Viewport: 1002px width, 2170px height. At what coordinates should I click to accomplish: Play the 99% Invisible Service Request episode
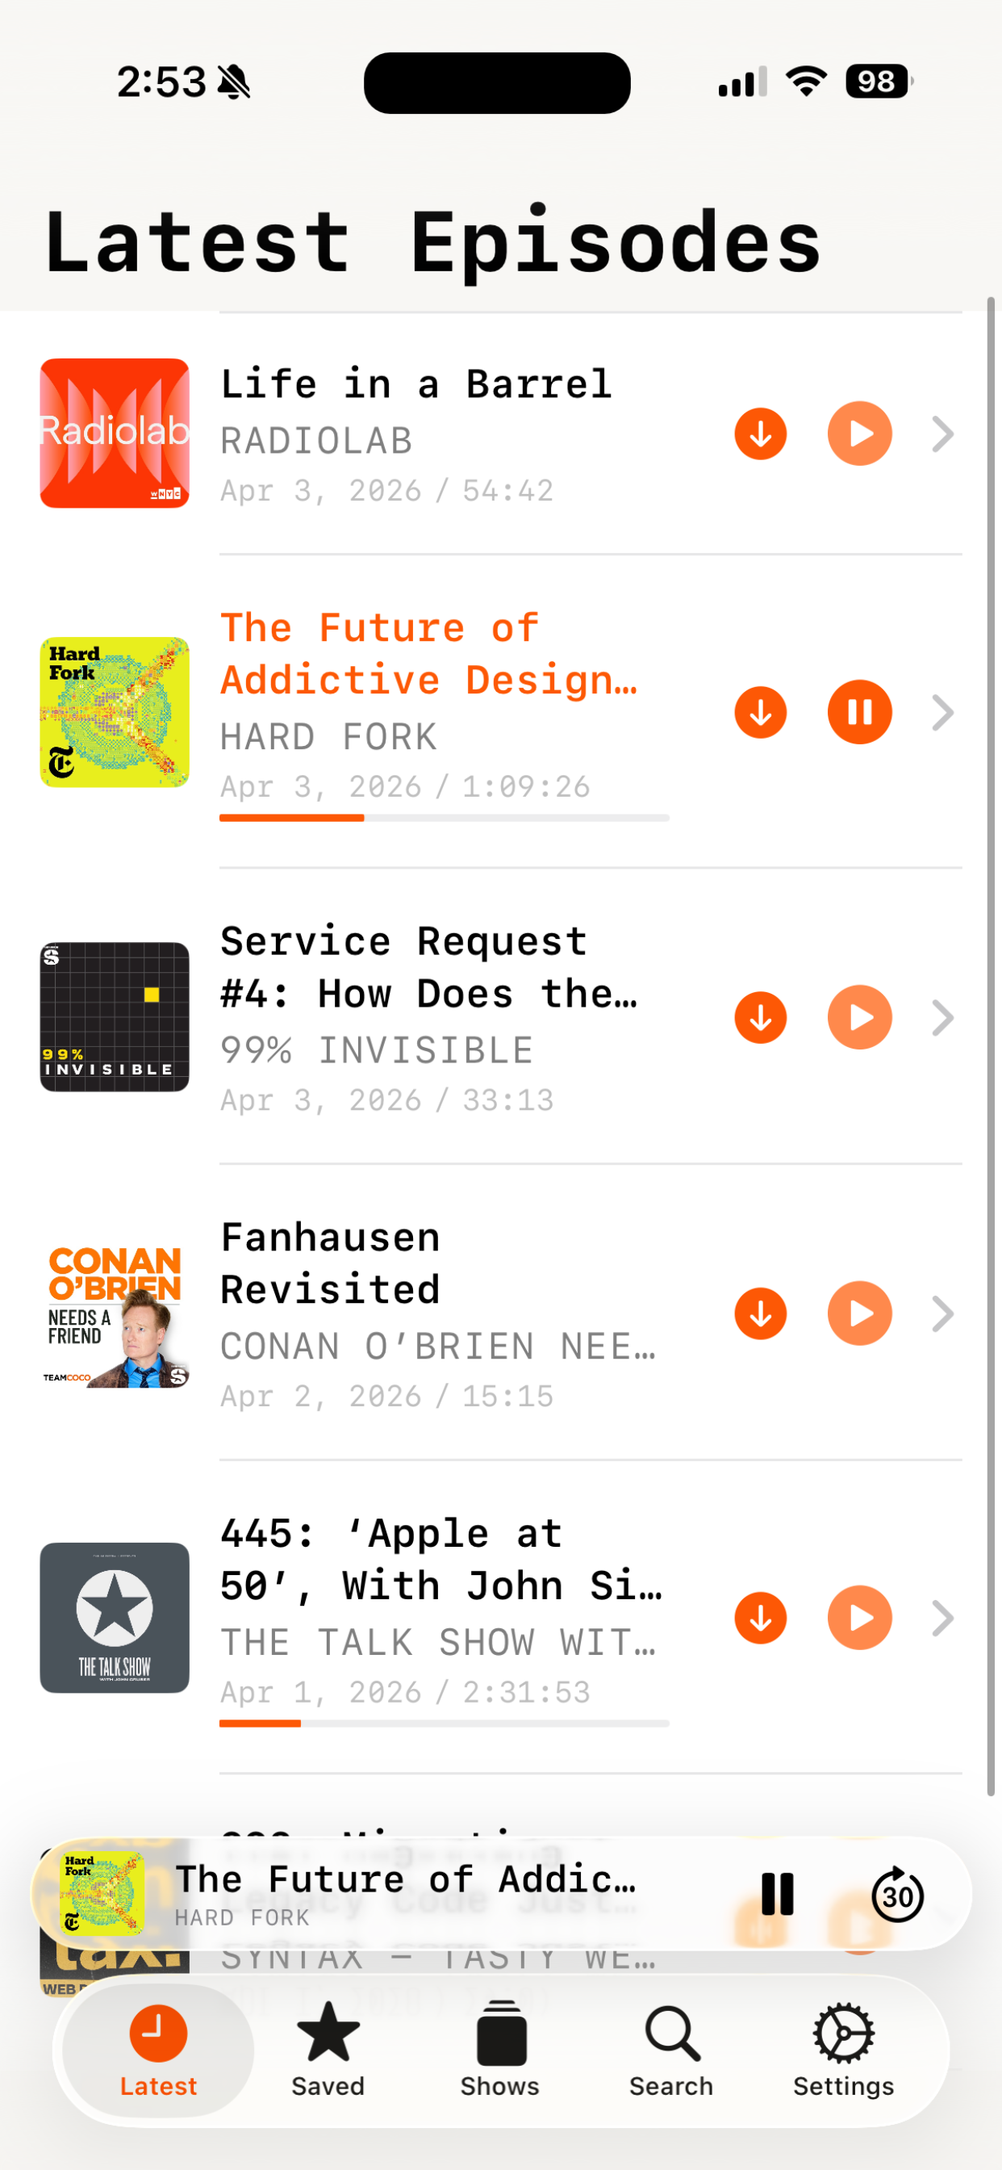(860, 1018)
